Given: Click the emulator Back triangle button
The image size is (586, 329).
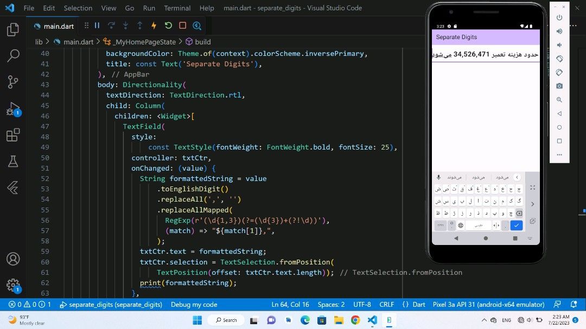Looking at the screenshot, I should pos(559,113).
